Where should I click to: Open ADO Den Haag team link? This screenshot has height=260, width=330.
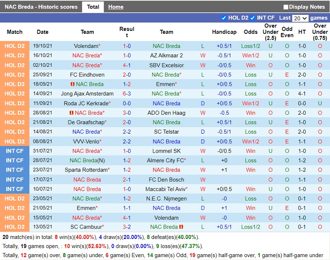click(166, 113)
